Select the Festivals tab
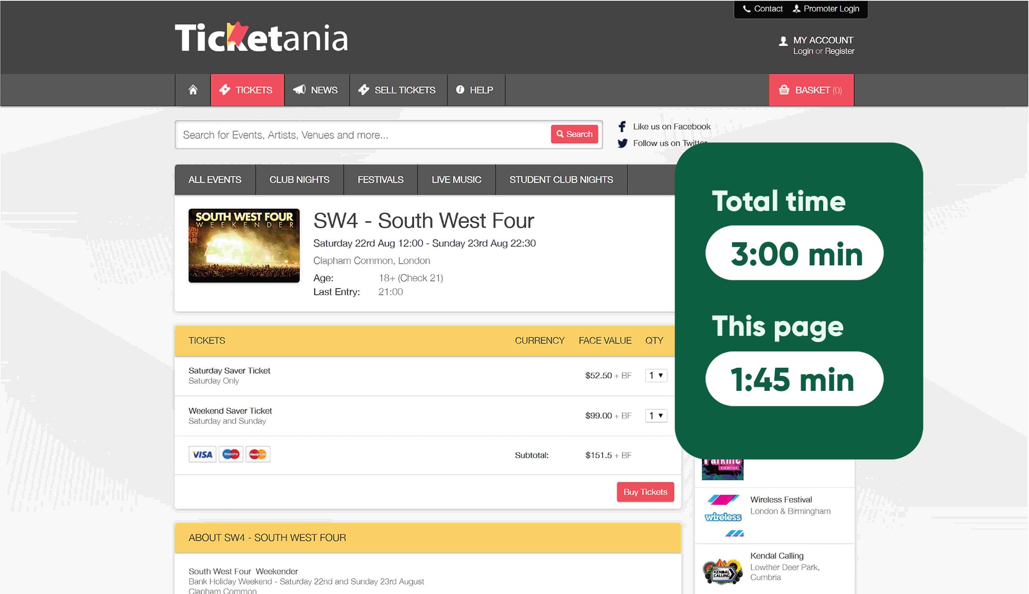The image size is (1029, 594). pos(381,179)
